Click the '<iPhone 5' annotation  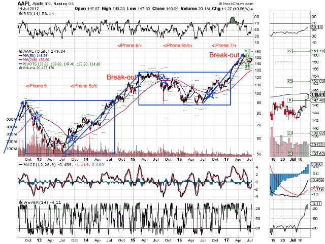coord(36,86)
